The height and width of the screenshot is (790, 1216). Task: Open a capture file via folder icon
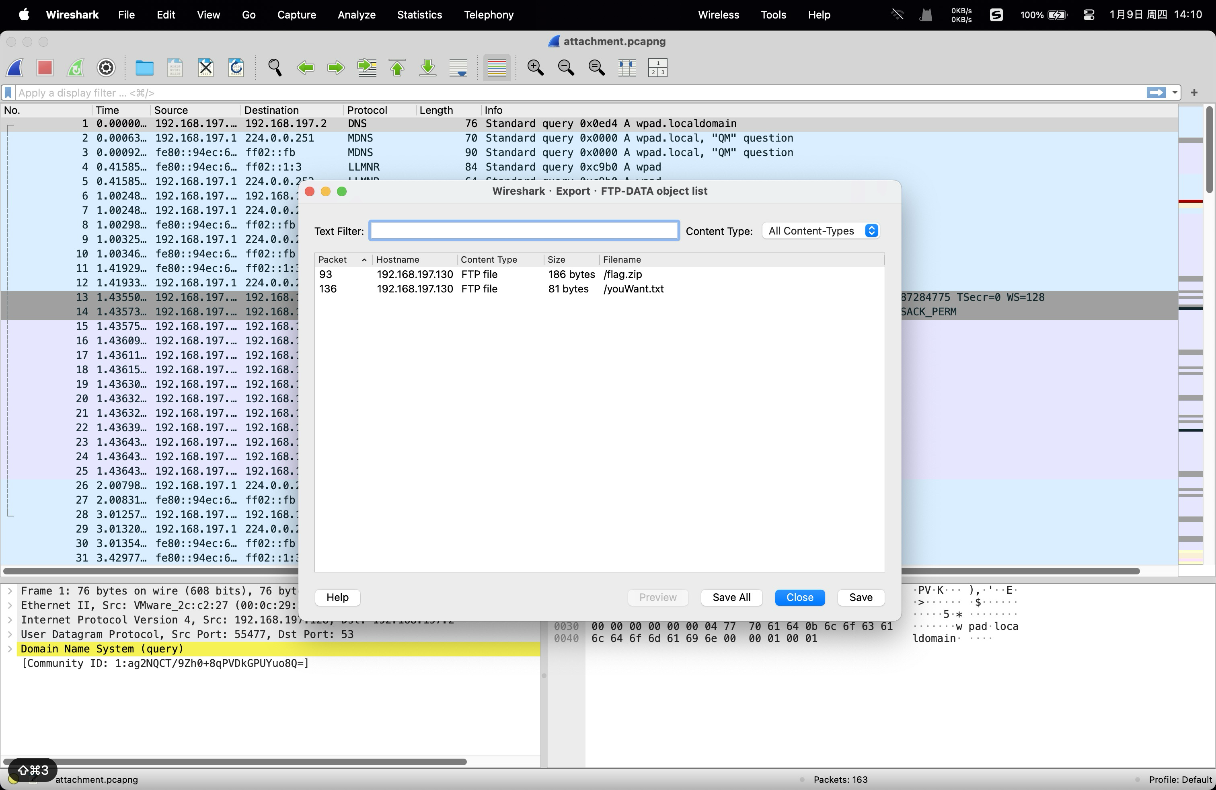click(x=145, y=68)
